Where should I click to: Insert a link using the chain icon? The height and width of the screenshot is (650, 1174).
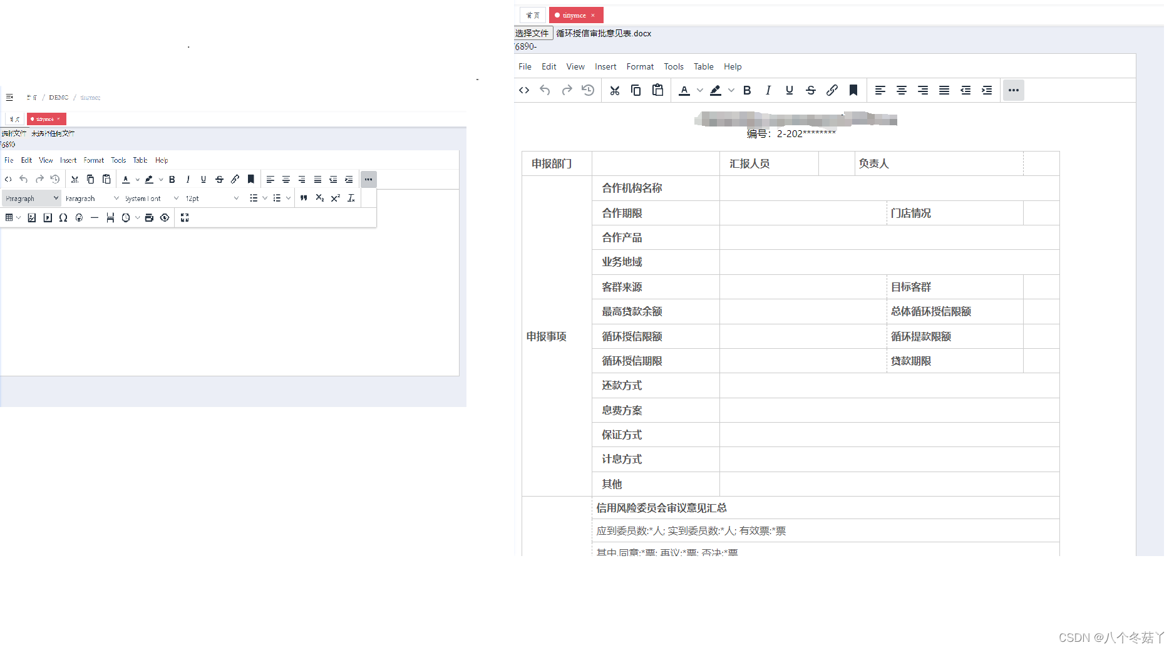[x=832, y=90]
